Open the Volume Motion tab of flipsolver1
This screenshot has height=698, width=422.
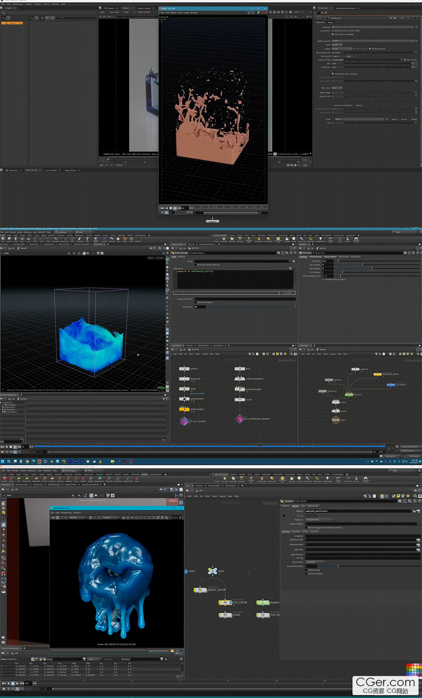[x=329, y=257]
